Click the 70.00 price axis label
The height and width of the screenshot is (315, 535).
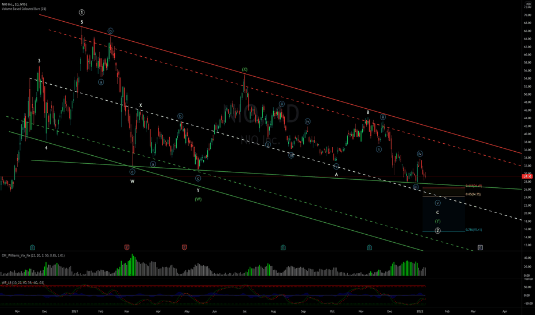(527, 15)
